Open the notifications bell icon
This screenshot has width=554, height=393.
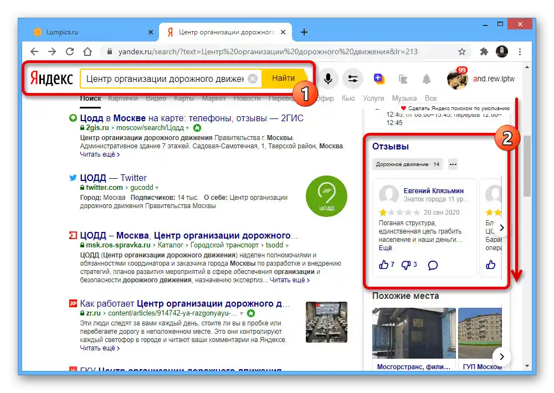[427, 79]
